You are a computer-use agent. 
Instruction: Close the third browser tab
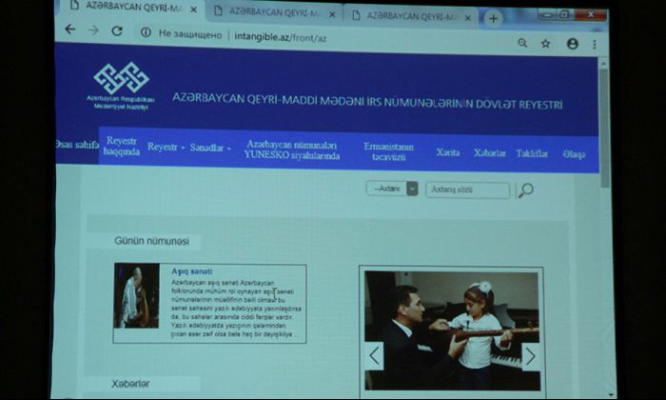click(468, 18)
